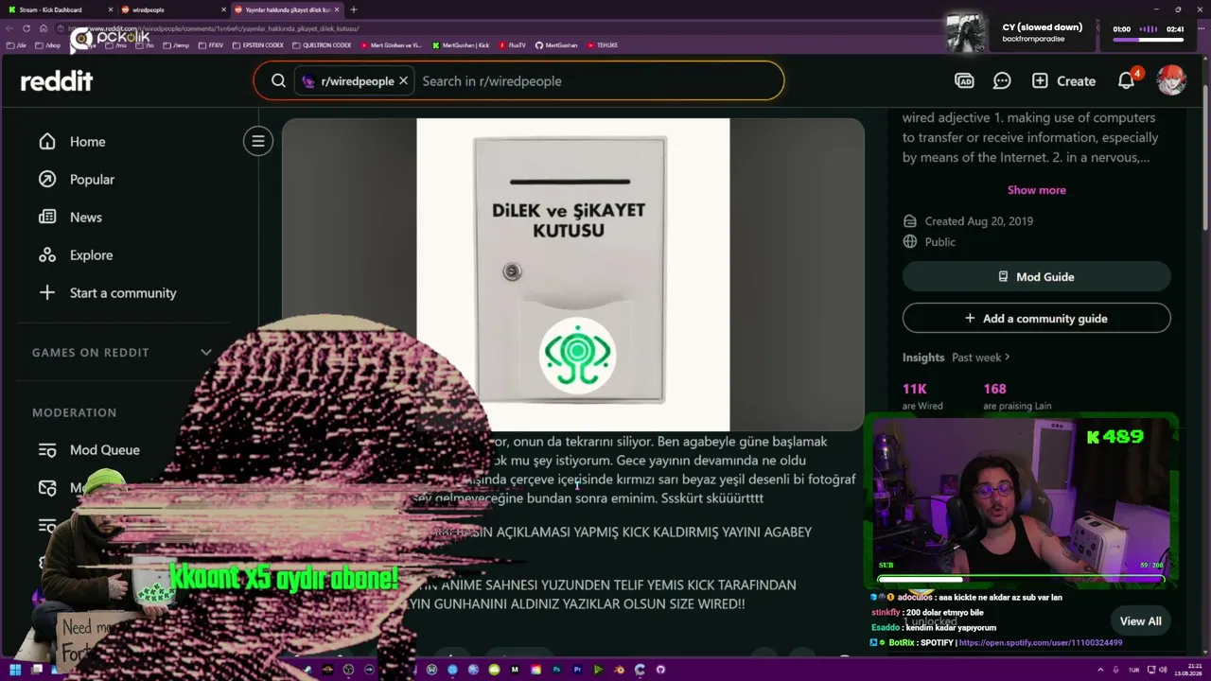Click the Home house icon

point(47,142)
